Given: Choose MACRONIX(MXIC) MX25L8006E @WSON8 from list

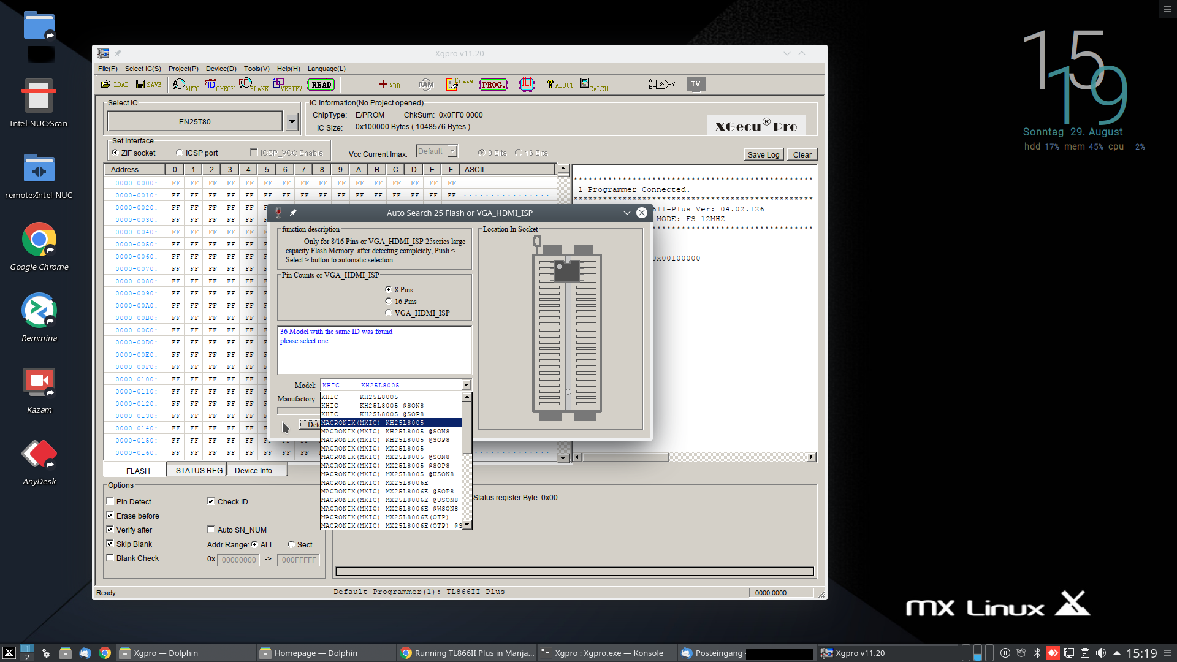Looking at the screenshot, I should [x=391, y=509].
